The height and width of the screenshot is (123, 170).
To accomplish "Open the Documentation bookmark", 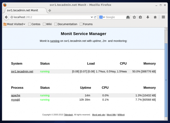I will pos(66,24).
